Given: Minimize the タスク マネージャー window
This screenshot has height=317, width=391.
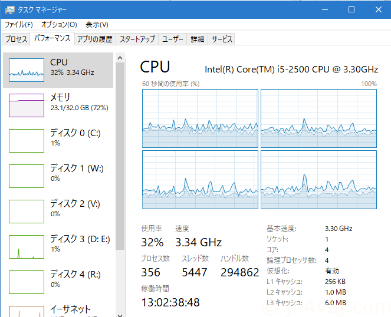Looking at the screenshot, I should click(x=325, y=9).
